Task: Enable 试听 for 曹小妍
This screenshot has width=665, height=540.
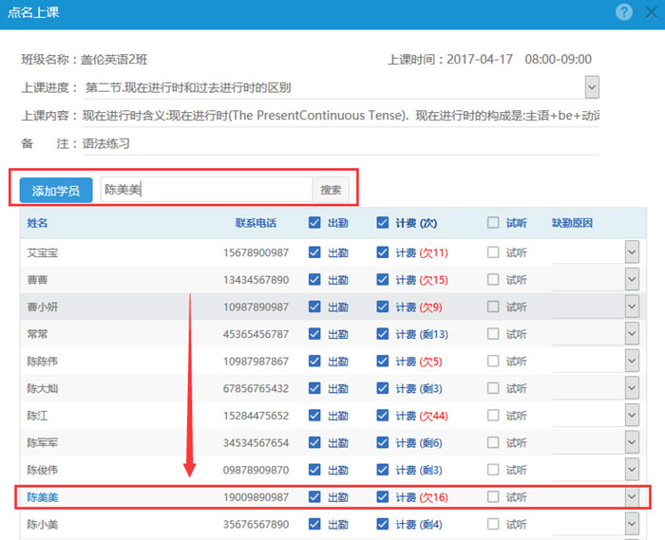Action: 493,307
